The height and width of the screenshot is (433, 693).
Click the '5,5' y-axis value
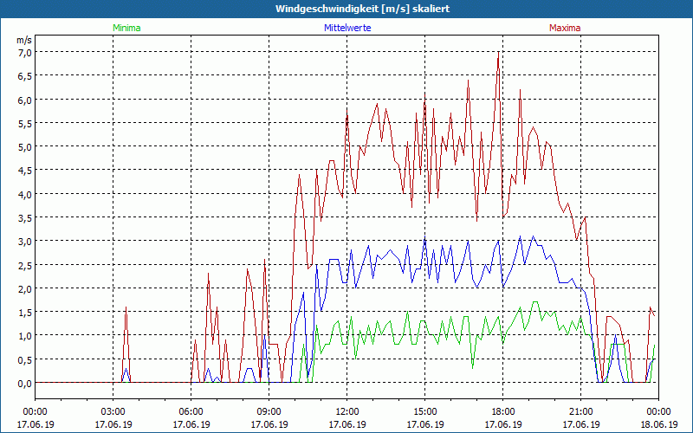25,123
